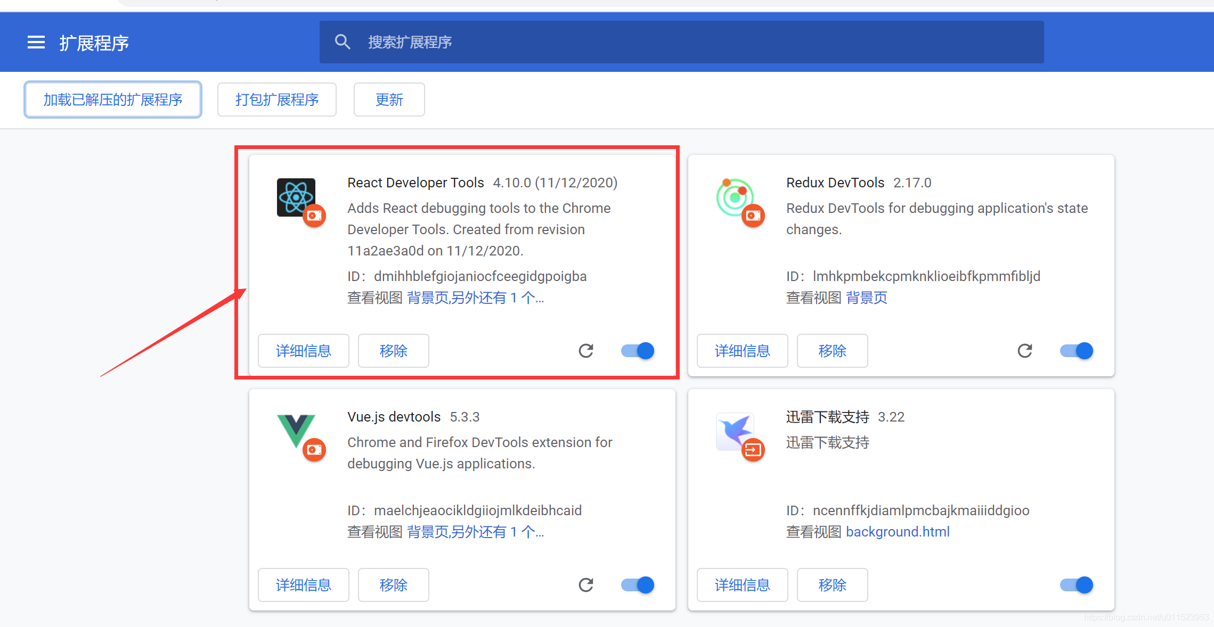Click the Vue extension ID maelchjeaocikldgiiojmlkdeibhcaid
The image size is (1214, 627).
pos(478,510)
